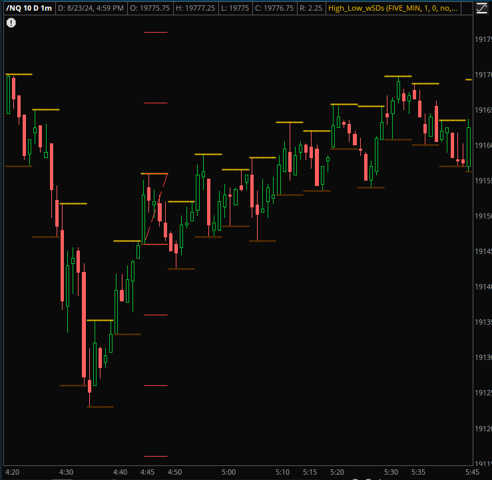
Task: Click the 4:30 label on the time axis
Action: pyautogui.click(x=66, y=472)
